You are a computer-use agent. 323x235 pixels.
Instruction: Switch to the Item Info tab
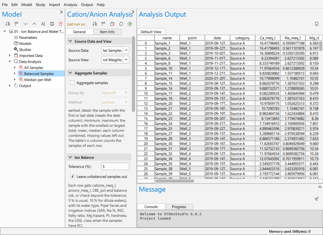pos(107,32)
